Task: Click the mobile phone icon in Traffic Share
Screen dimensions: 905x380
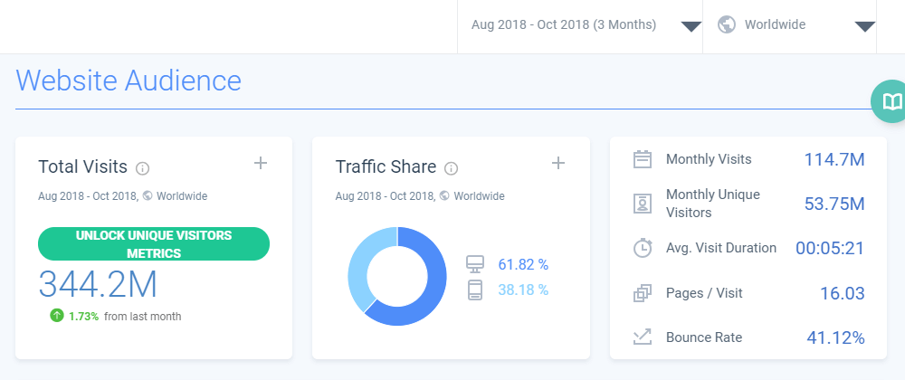Action: tap(475, 290)
